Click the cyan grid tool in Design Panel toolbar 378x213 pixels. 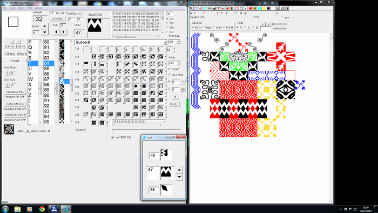pos(205,9)
